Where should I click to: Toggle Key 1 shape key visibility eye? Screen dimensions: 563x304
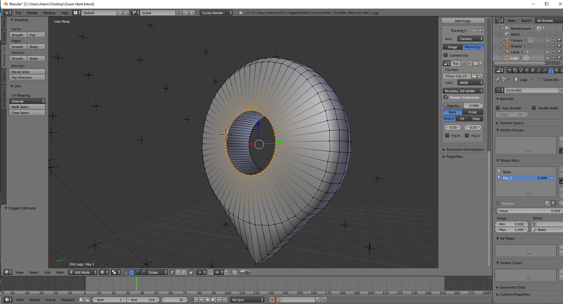[x=552, y=178]
